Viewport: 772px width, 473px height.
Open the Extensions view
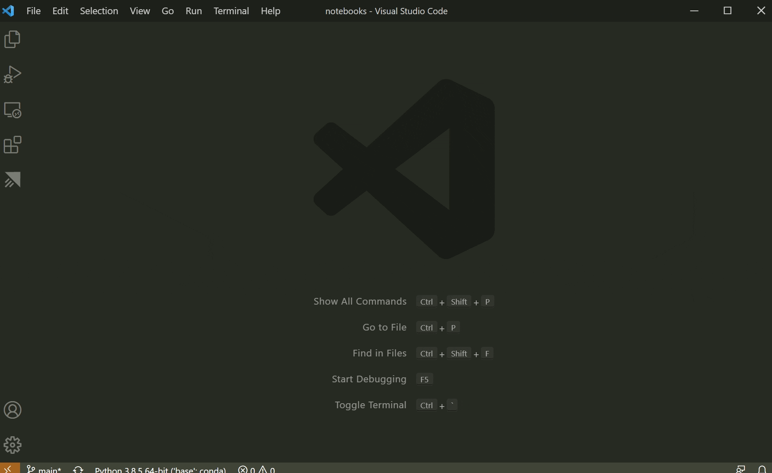(13, 145)
